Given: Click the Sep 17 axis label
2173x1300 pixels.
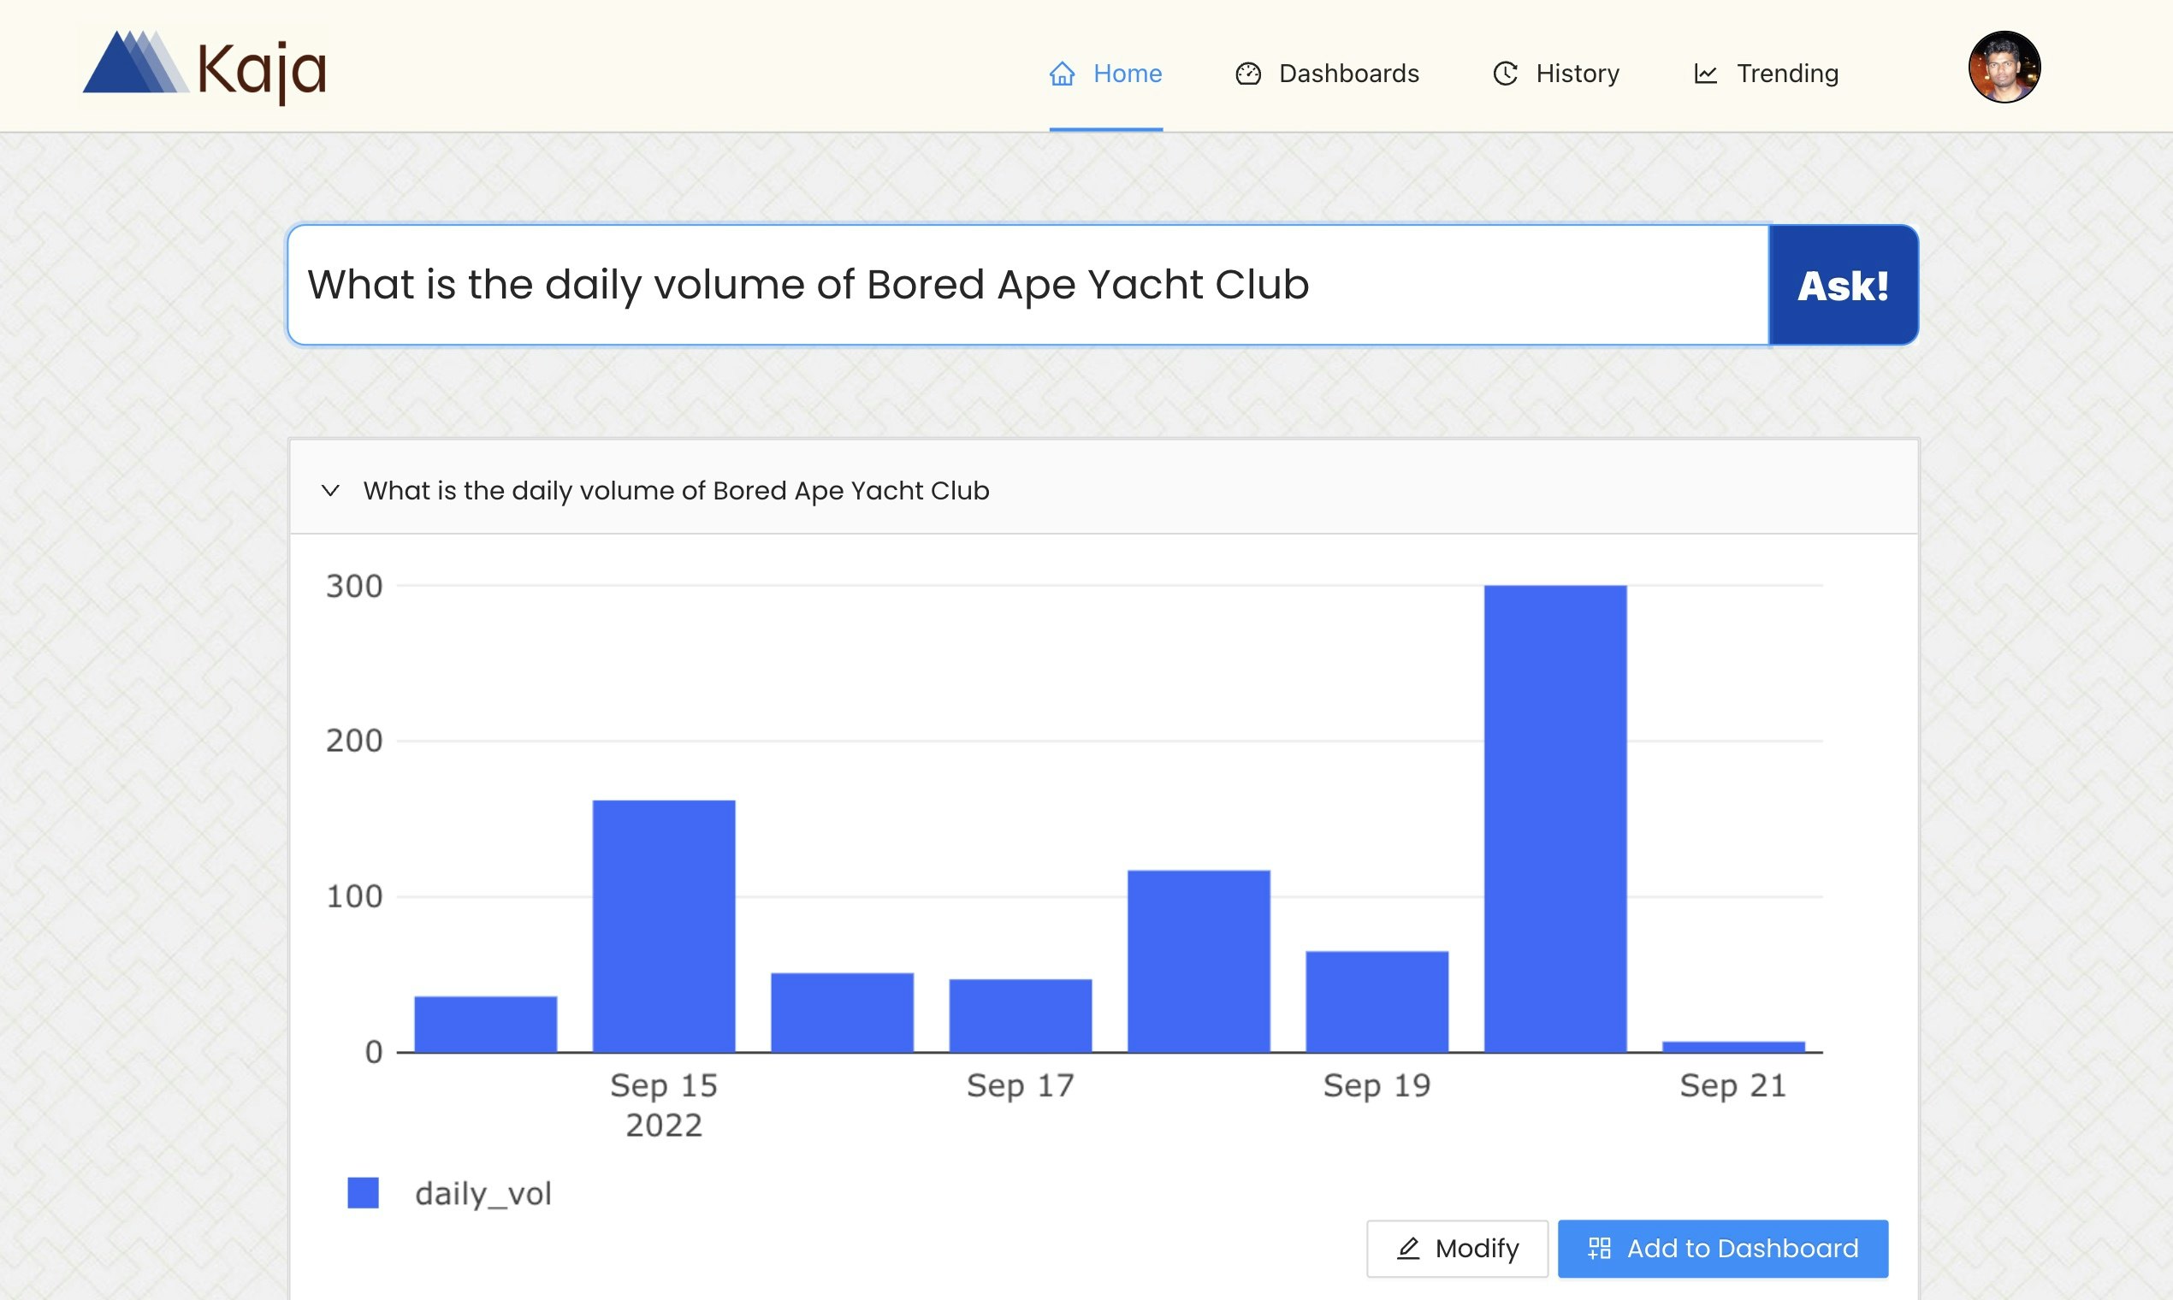Looking at the screenshot, I should point(1021,1085).
